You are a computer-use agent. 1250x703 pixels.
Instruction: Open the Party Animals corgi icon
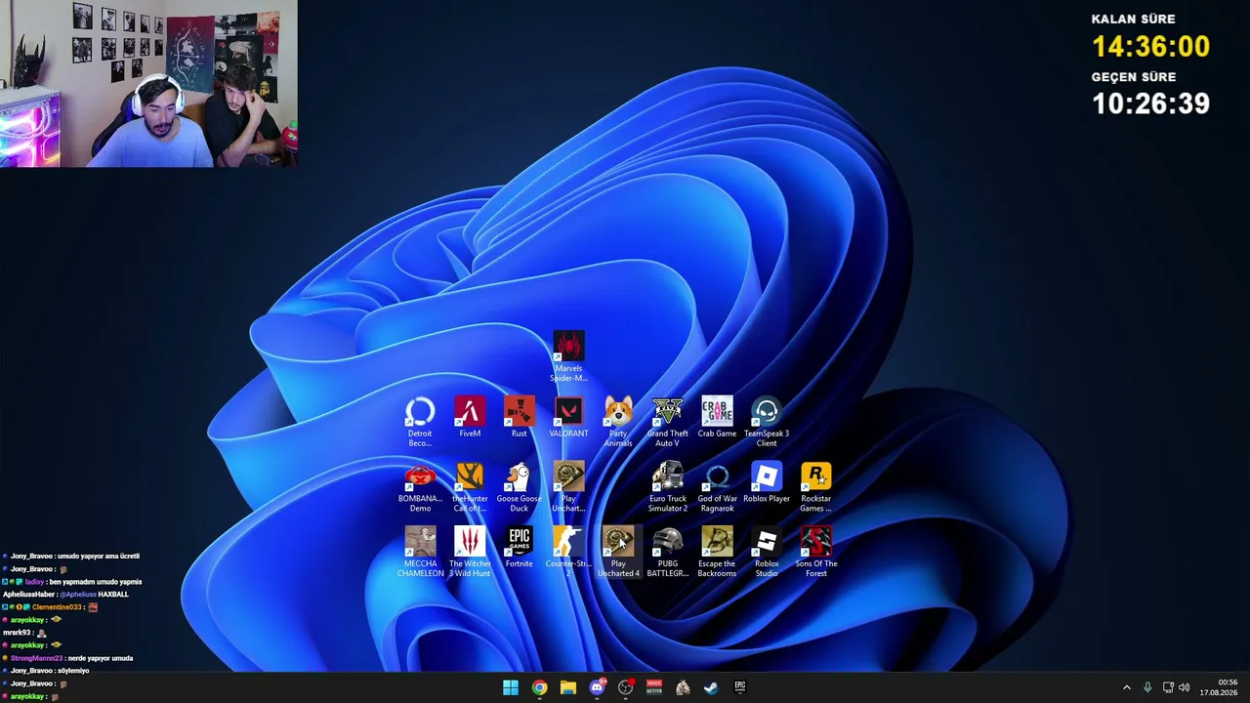click(618, 422)
